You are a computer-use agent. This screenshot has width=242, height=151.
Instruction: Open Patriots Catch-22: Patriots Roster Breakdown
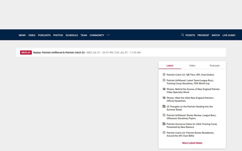coord(191,134)
